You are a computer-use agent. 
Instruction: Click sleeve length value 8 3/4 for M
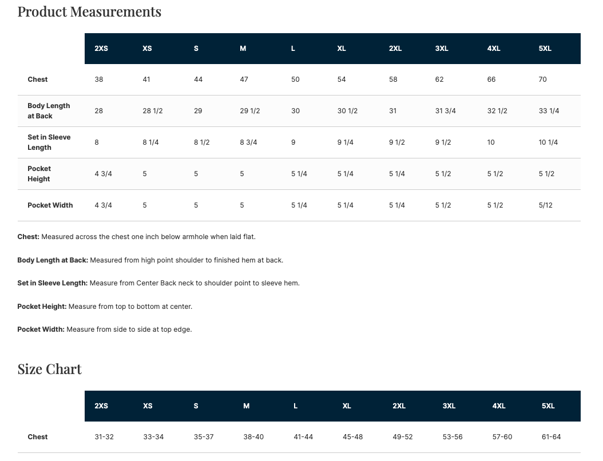click(248, 142)
